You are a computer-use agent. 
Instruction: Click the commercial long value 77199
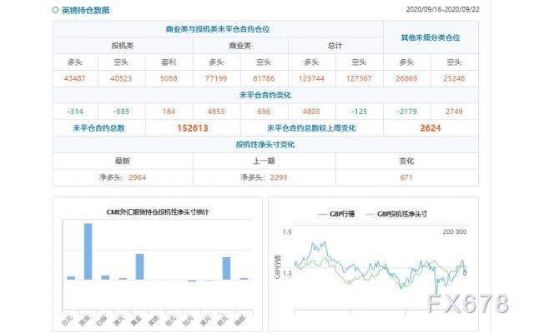tap(216, 78)
